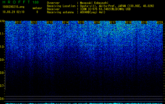Click the 1.0 kHz axis label

point(2,47)
